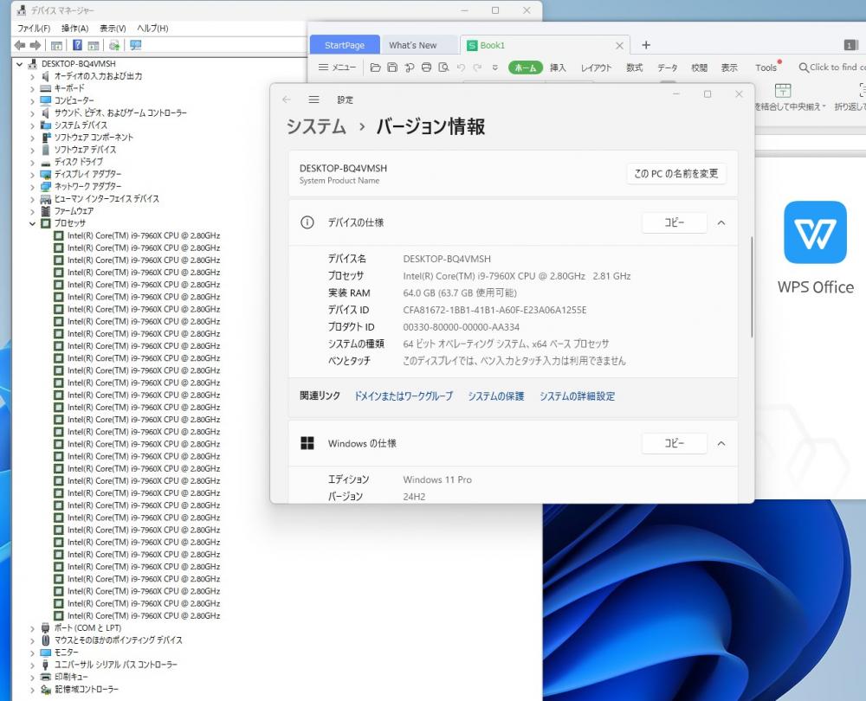Open the hamburger navigation in Settings window
This screenshot has width=866, height=701.
(313, 100)
